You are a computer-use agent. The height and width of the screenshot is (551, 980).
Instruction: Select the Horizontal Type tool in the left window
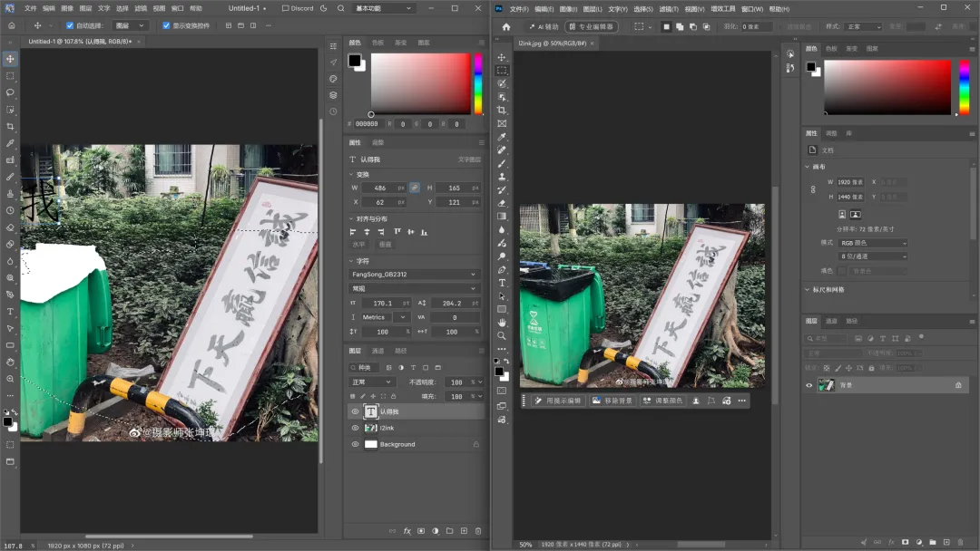[x=10, y=312]
